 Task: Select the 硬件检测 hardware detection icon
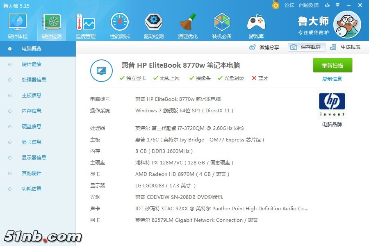pyautogui.click(x=52, y=26)
